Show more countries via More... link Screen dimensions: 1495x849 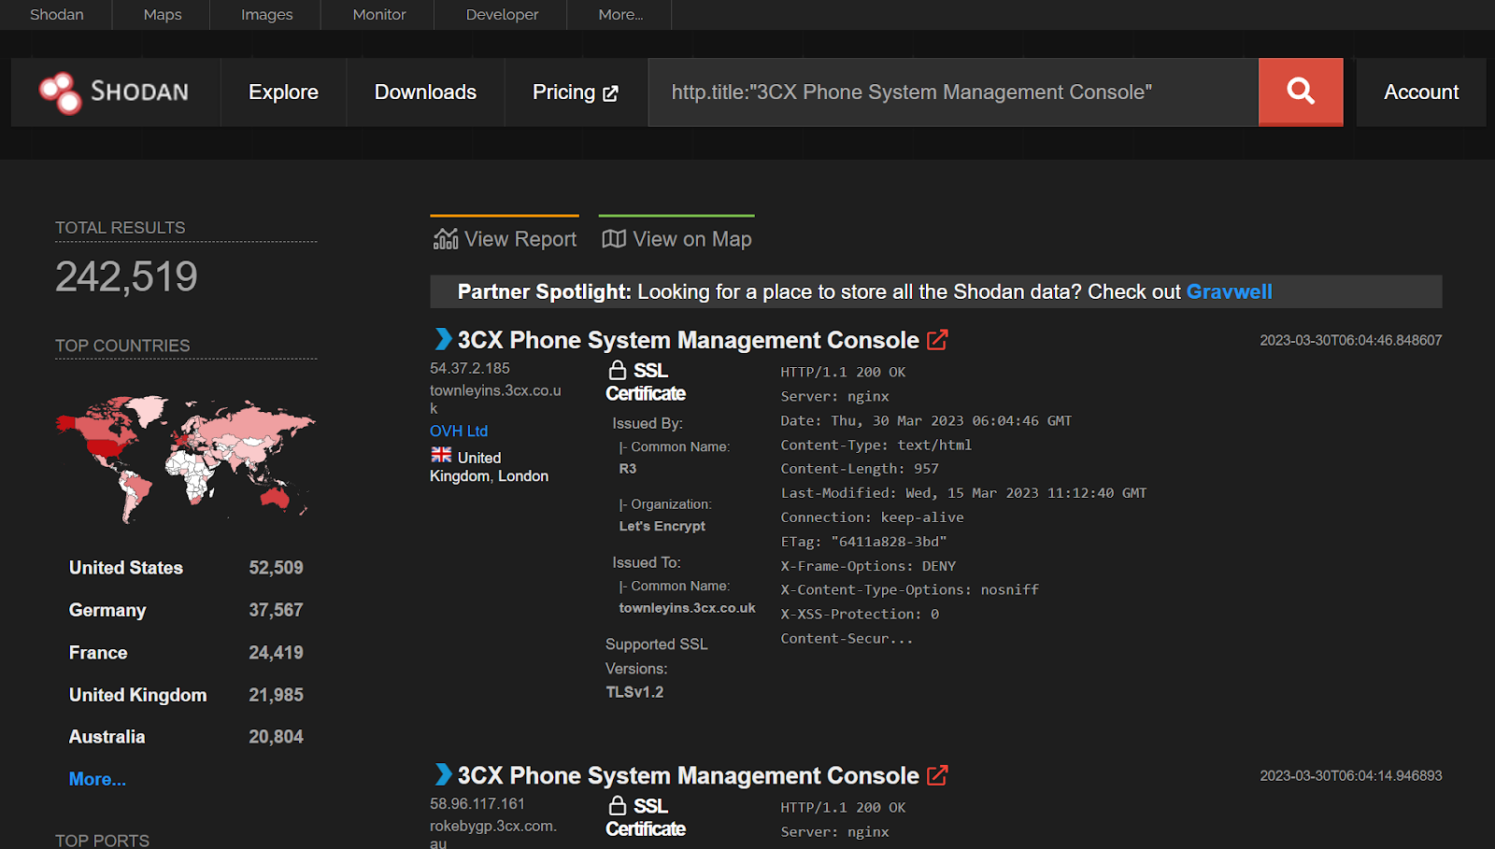[x=96, y=778]
